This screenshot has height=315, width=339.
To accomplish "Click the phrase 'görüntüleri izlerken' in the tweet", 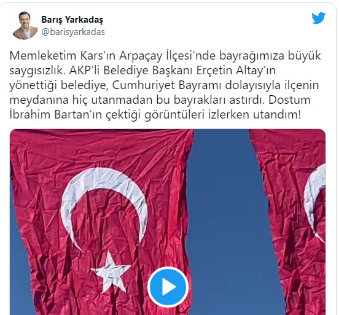I will click(197, 115).
